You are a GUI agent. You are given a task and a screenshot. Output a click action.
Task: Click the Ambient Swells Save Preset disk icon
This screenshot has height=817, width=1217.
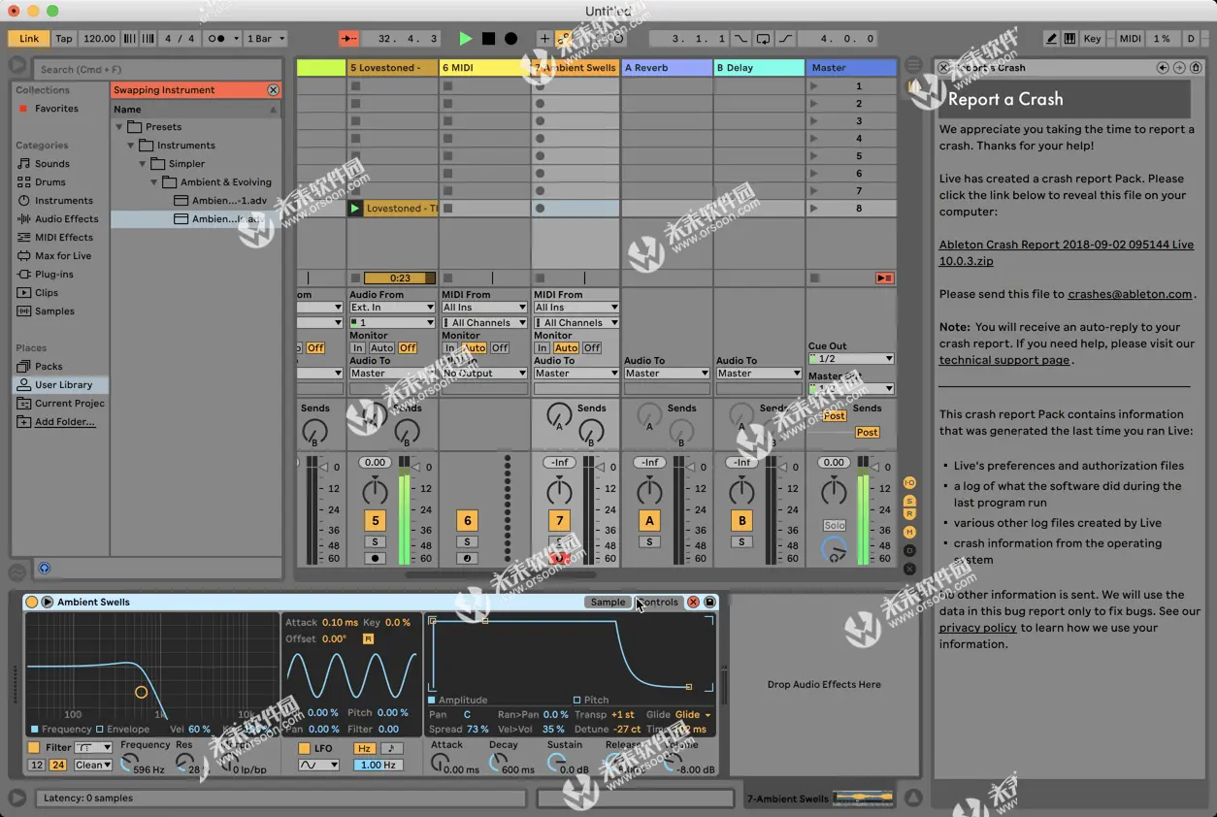click(710, 602)
